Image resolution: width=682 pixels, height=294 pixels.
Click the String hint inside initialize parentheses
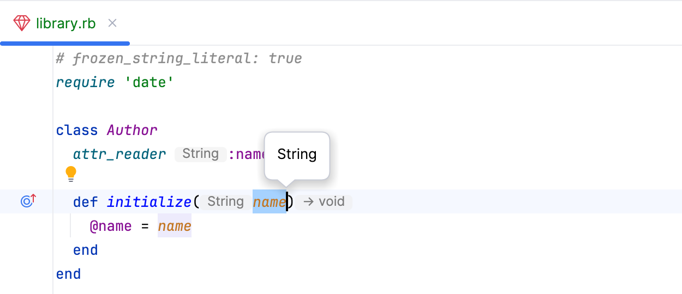pyautogui.click(x=225, y=201)
